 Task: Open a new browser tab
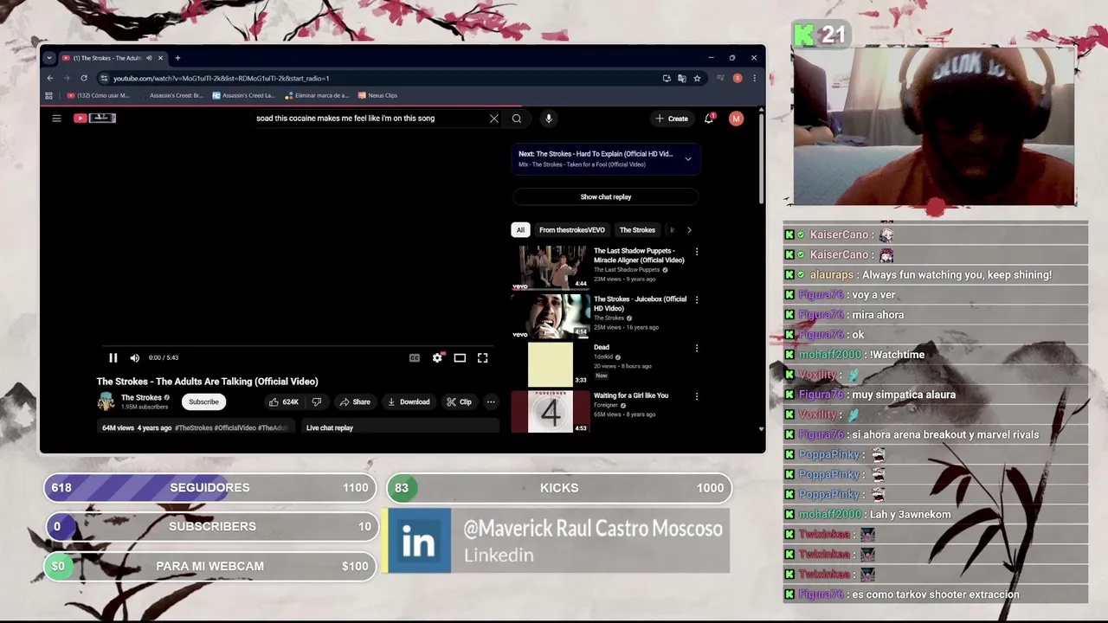tap(177, 58)
